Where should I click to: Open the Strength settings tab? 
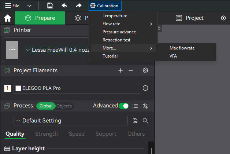(46, 134)
